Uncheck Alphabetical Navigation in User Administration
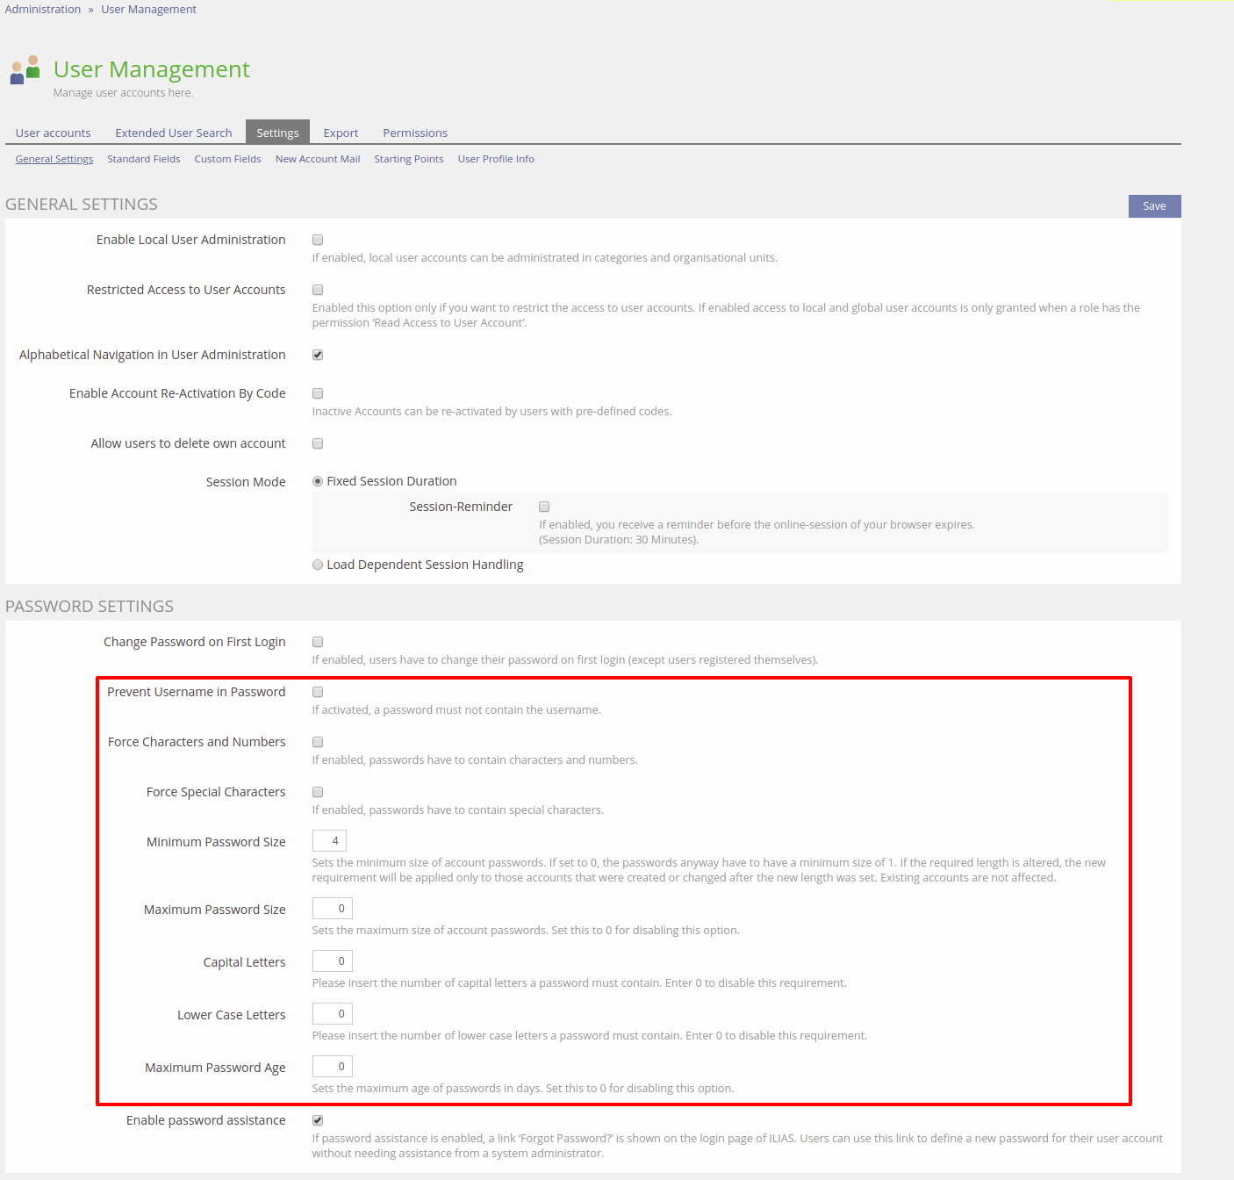 pyautogui.click(x=318, y=355)
